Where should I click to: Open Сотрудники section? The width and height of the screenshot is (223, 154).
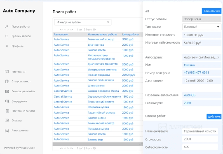pos(19,101)
